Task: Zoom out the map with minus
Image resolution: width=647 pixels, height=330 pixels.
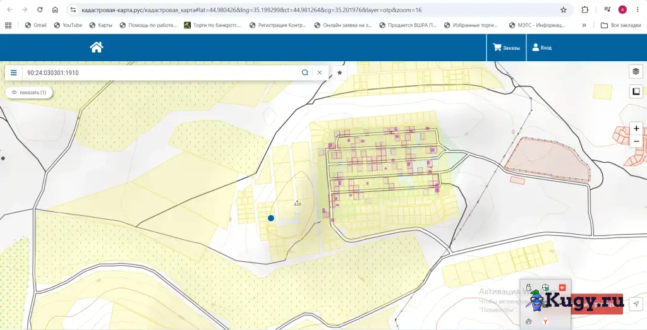Action: click(636, 141)
